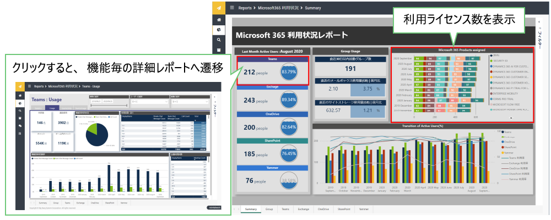Image resolution: width=551 pixels, height=220 pixels.
Task: Click the home icon in right window sidebar
Action: coord(219,20)
